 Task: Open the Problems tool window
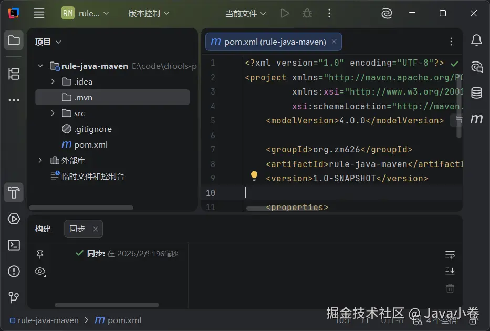[14, 271]
